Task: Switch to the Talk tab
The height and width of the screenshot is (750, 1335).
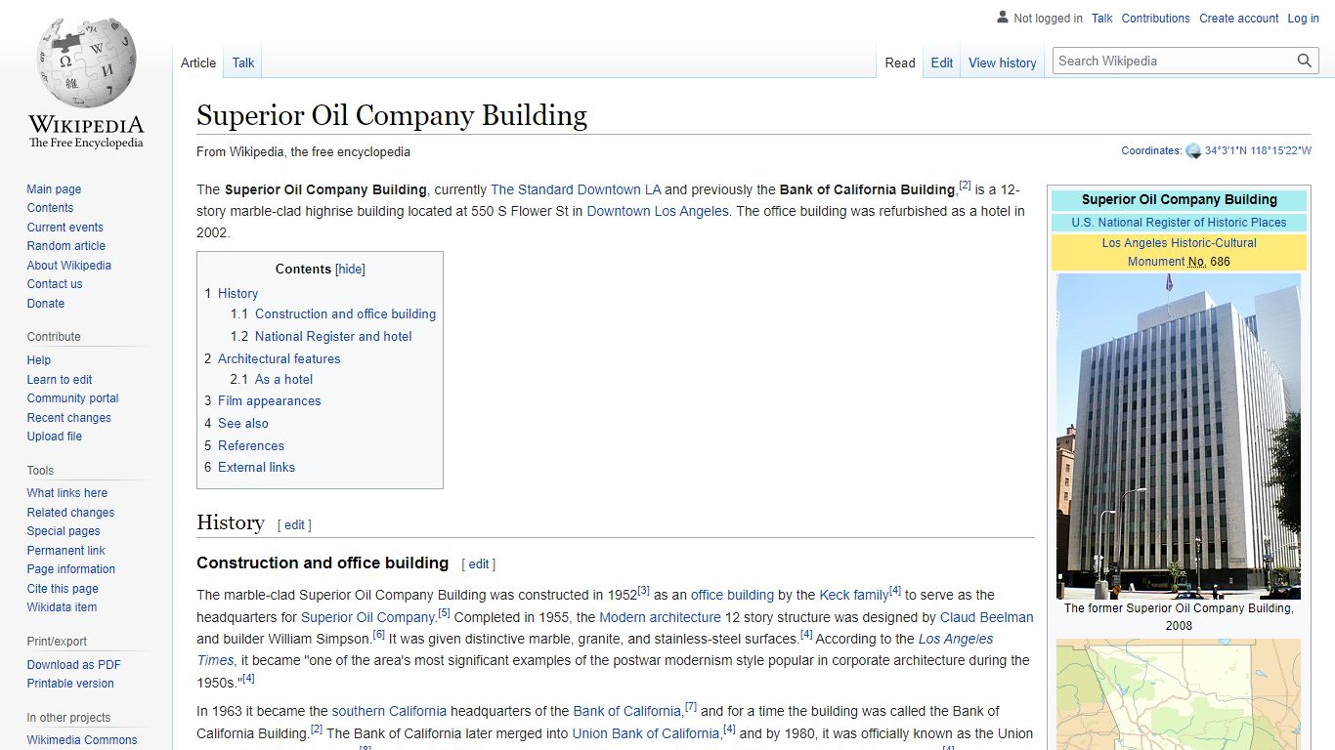Action: click(x=243, y=62)
